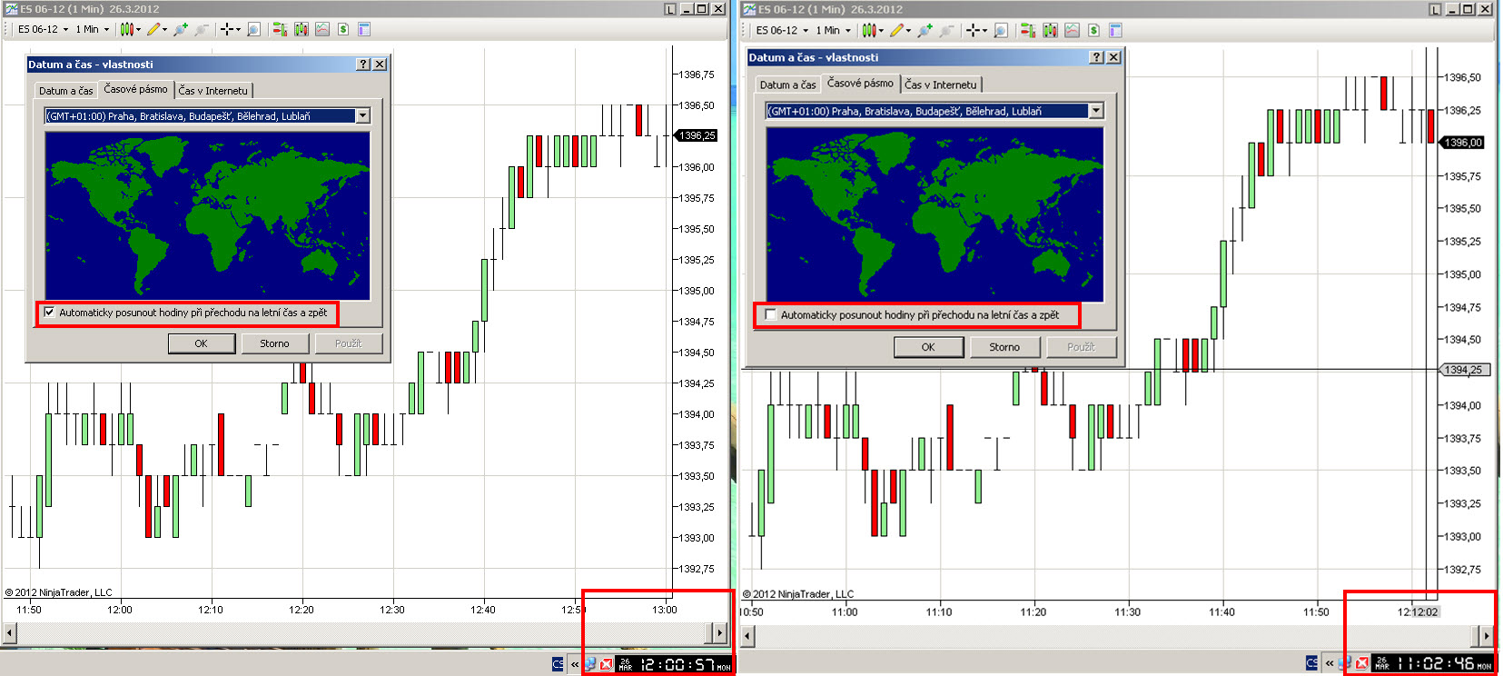1503x676 pixels.
Task: Click the grayed zoom-out magnifier in right chart
Action: (x=947, y=30)
